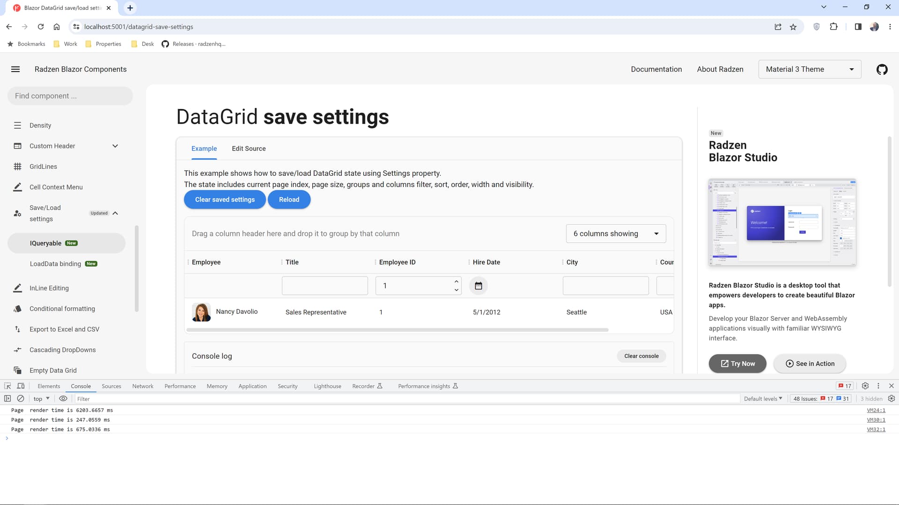The height and width of the screenshot is (505, 899).
Task: Click the share page icon in address bar
Action: pos(778,27)
